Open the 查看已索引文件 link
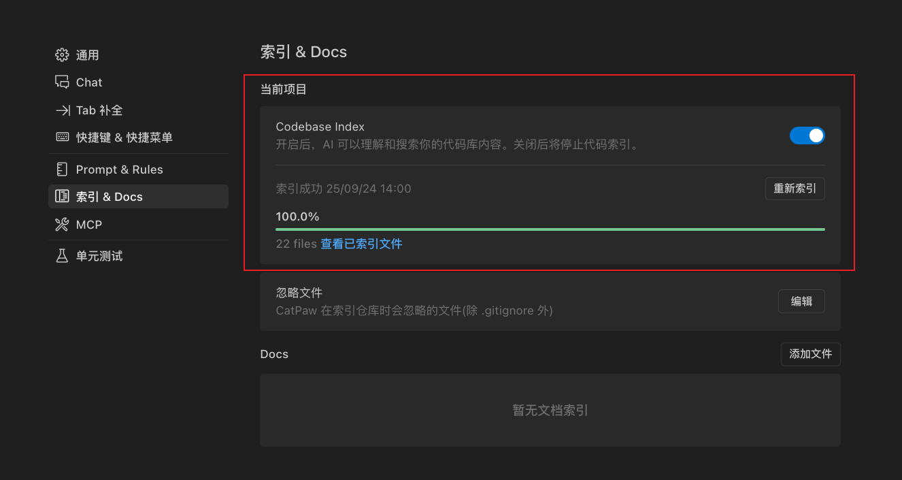Image resolution: width=902 pixels, height=480 pixels. pos(361,244)
